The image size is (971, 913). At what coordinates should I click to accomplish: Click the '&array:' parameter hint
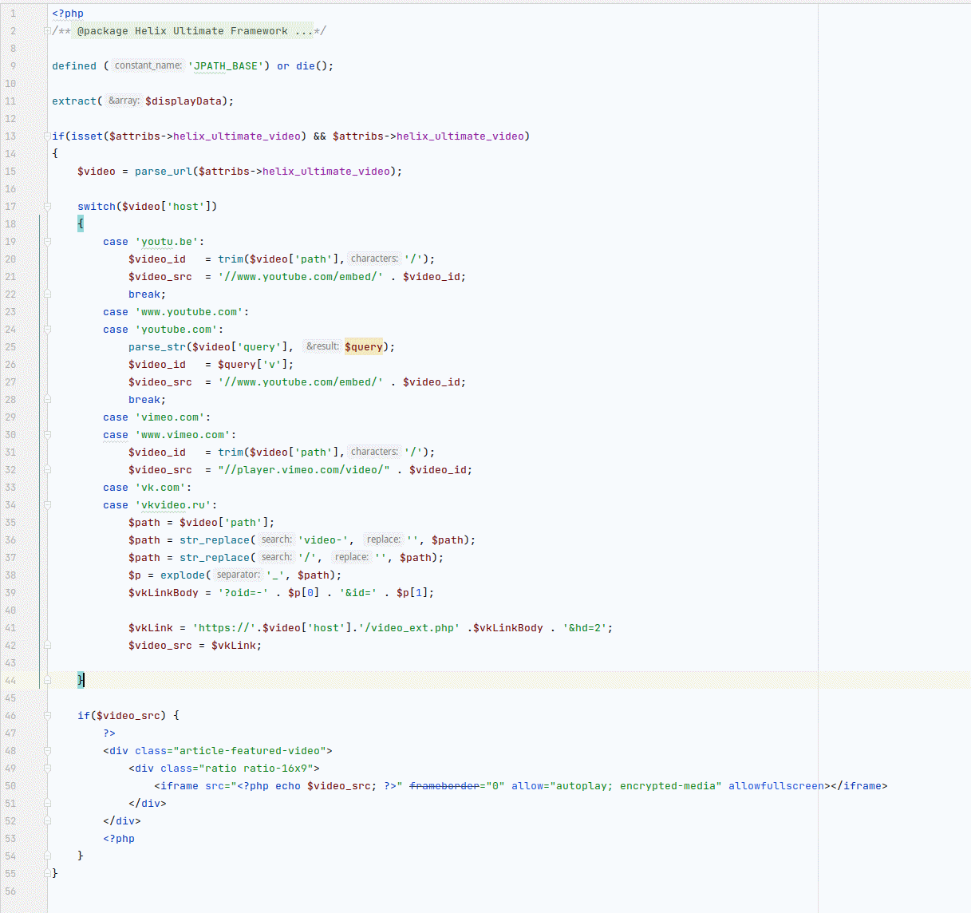point(124,101)
